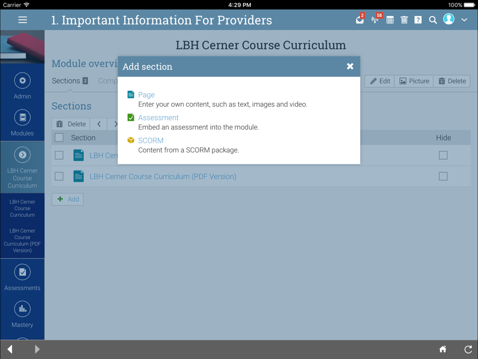Open the help question mark icon
The image size is (478, 359).
pos(418,20)
